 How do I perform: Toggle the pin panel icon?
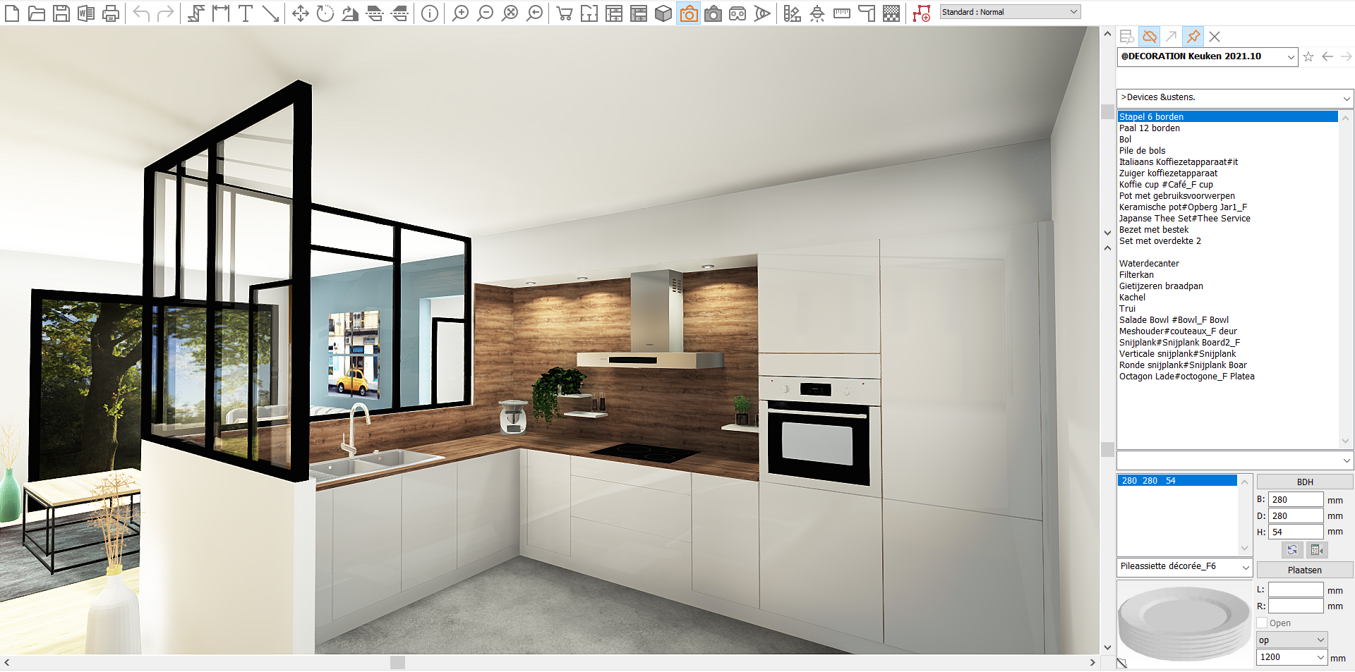pyautogui.click(x=1193, y=37)
